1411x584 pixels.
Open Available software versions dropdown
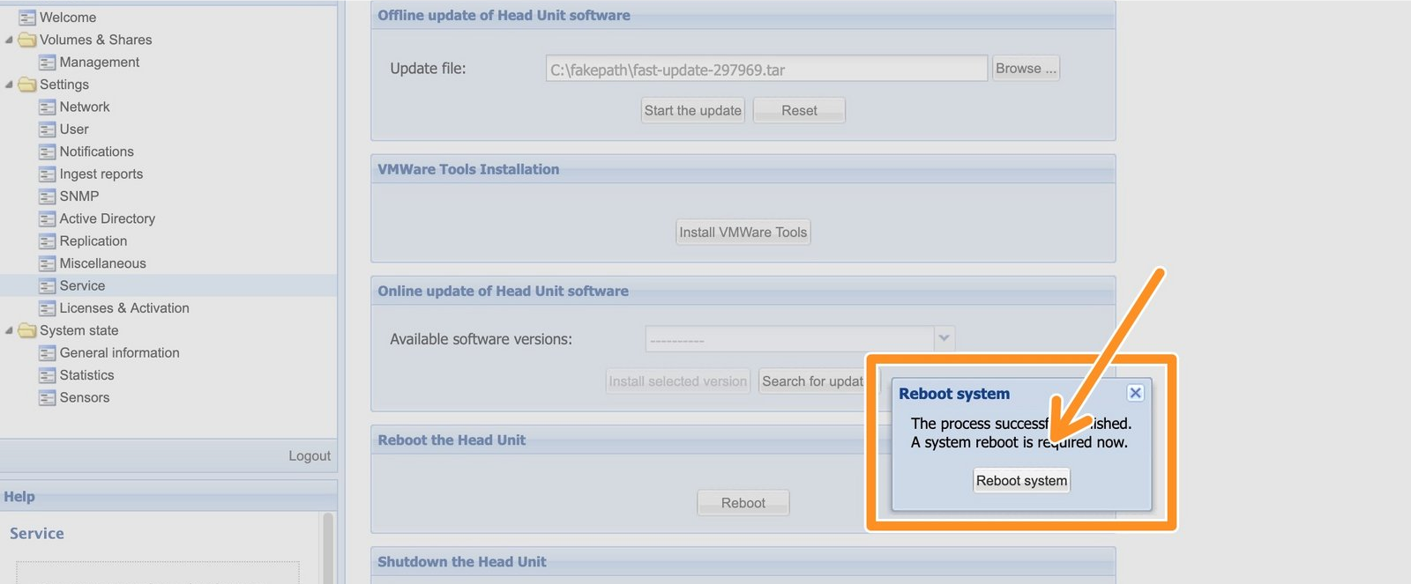944,339
